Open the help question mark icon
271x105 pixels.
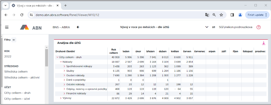[x=259, y=27]
